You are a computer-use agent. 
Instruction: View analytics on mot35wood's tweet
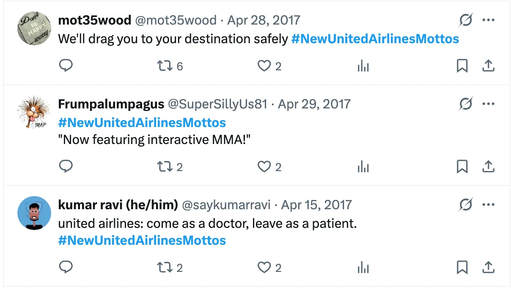point(363,66)
